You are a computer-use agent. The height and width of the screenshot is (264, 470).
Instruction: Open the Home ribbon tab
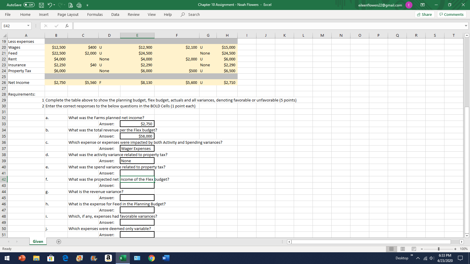[25, 14]
